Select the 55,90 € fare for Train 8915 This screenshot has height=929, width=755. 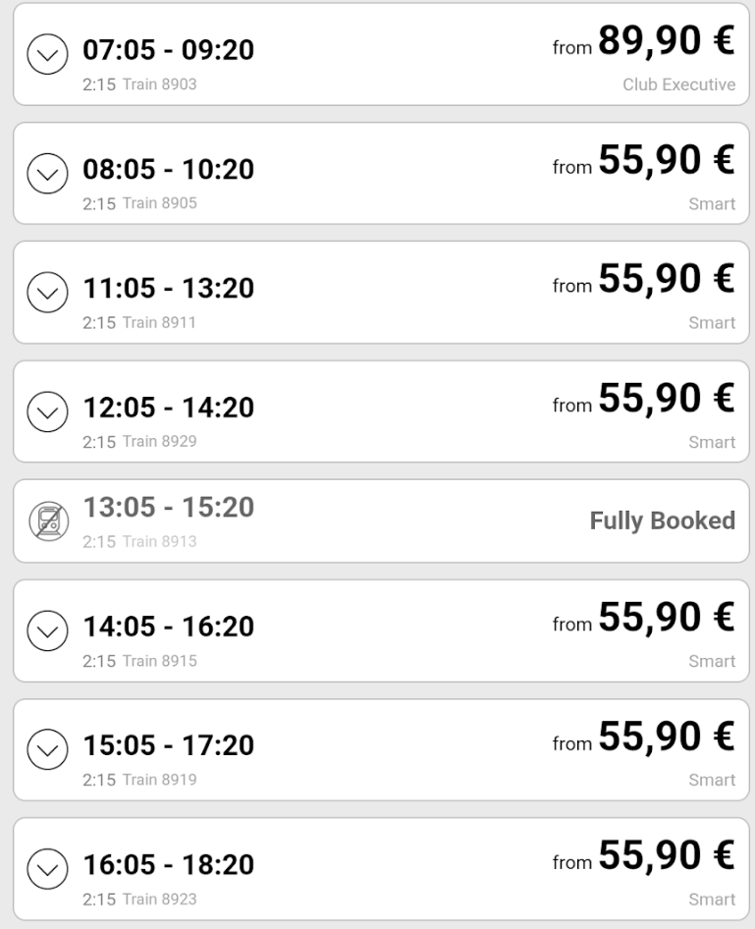pos(666,619)
